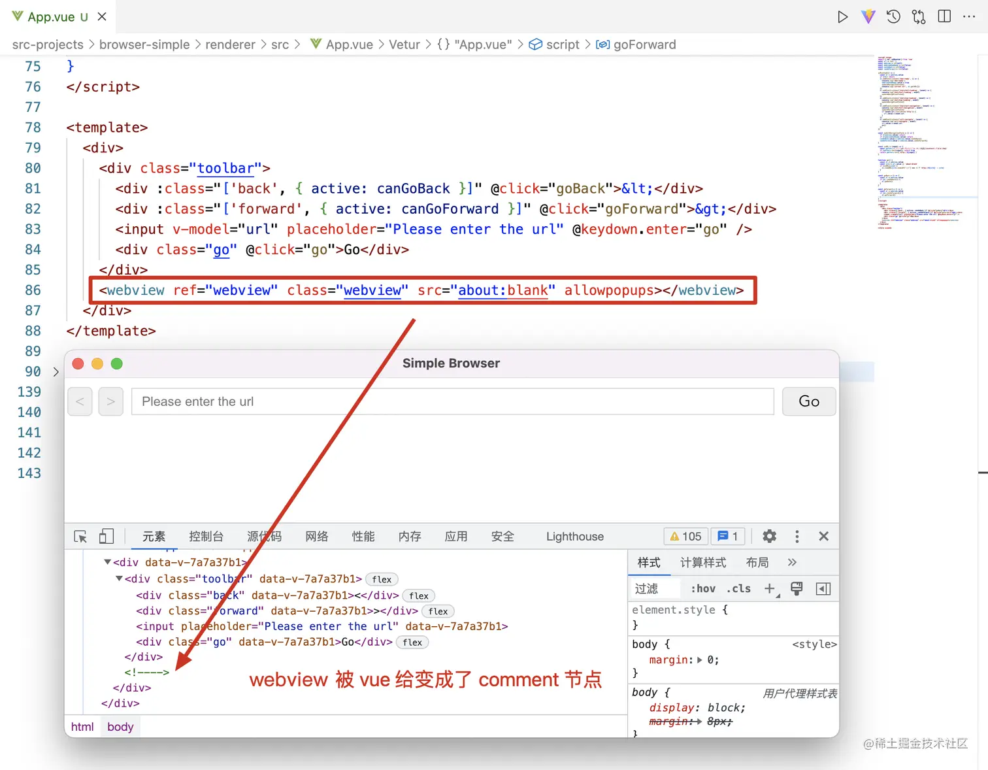The height and width of the screenshot is (770, 988).
Task: Open DevTools settings gear
Action: click(770, 537)
